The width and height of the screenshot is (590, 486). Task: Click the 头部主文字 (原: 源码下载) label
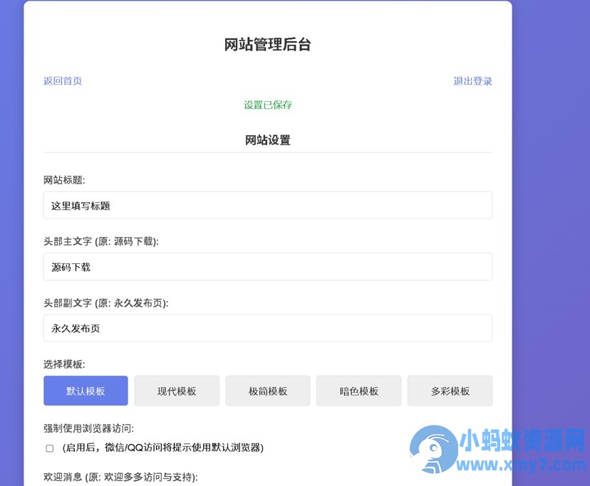pos(101,241)
